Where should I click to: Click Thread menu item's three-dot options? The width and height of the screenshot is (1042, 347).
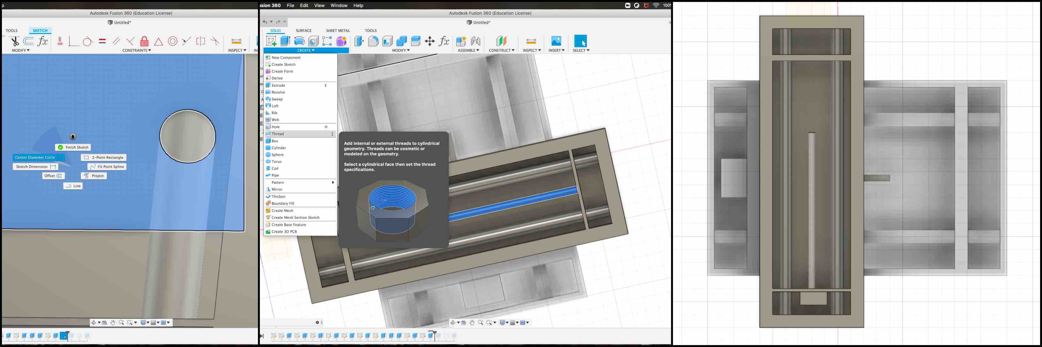click(333, 134)
